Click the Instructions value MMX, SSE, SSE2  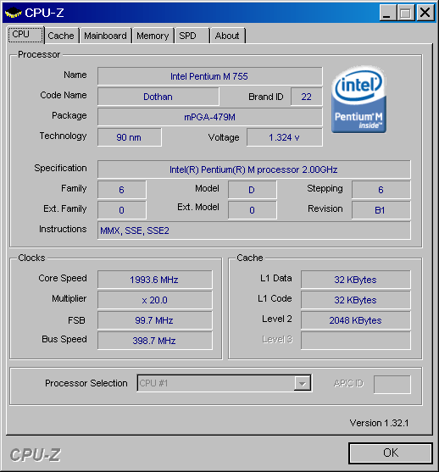click(x=253, y=230)
